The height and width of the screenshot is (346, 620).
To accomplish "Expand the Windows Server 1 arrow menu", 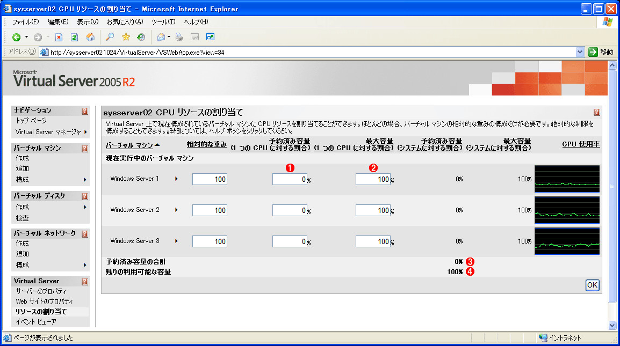I will (x=176, y=179).
